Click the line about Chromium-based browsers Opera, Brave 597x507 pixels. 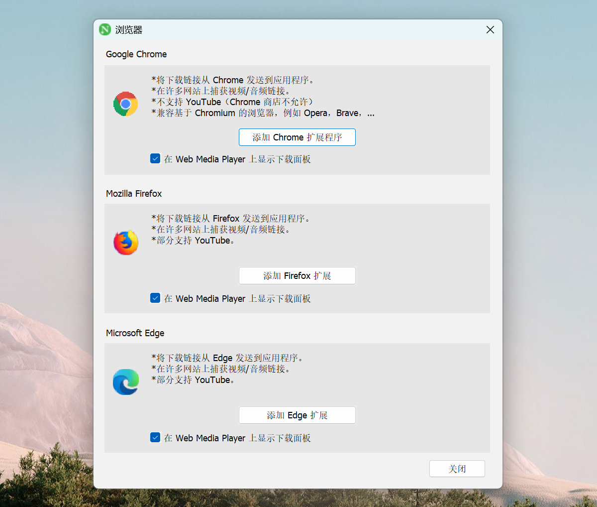pyautogui.click(x=263, y=113)
